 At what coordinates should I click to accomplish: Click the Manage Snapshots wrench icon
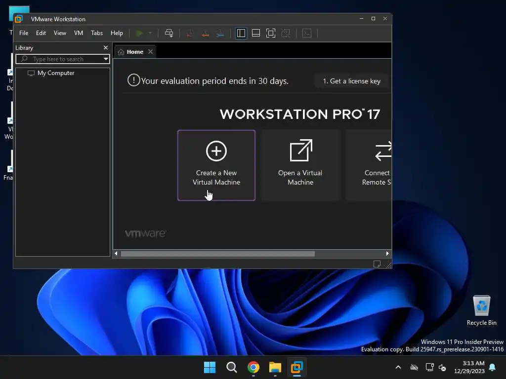[x=220, y=33]
